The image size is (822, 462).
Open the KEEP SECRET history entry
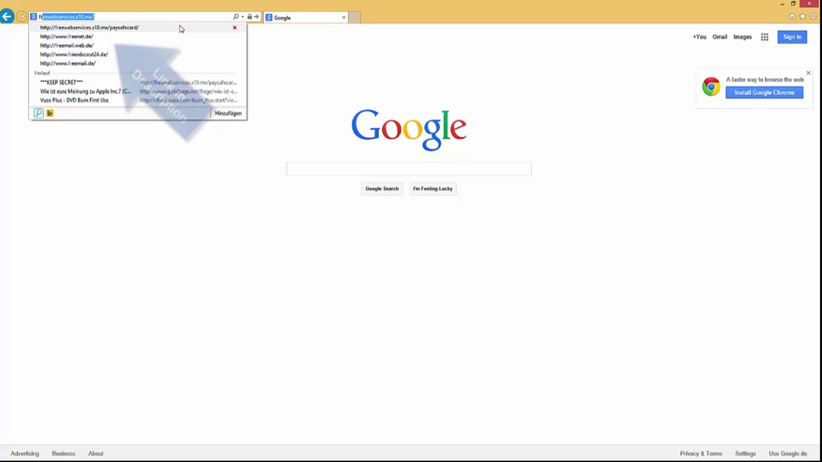(x=62, y=83)
